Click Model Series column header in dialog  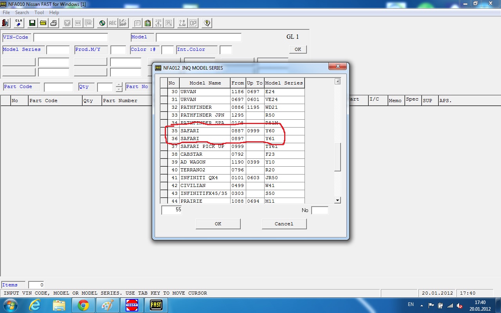(x=284, y=83)
